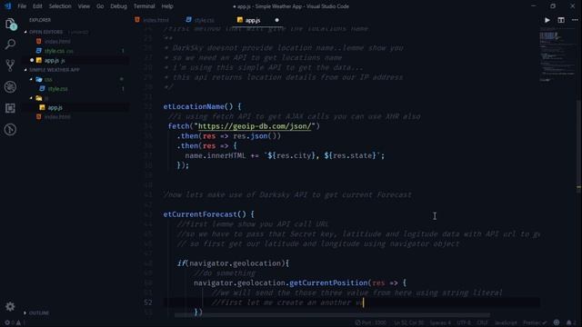Click the CRLF line ending status item

click(483, 322)
